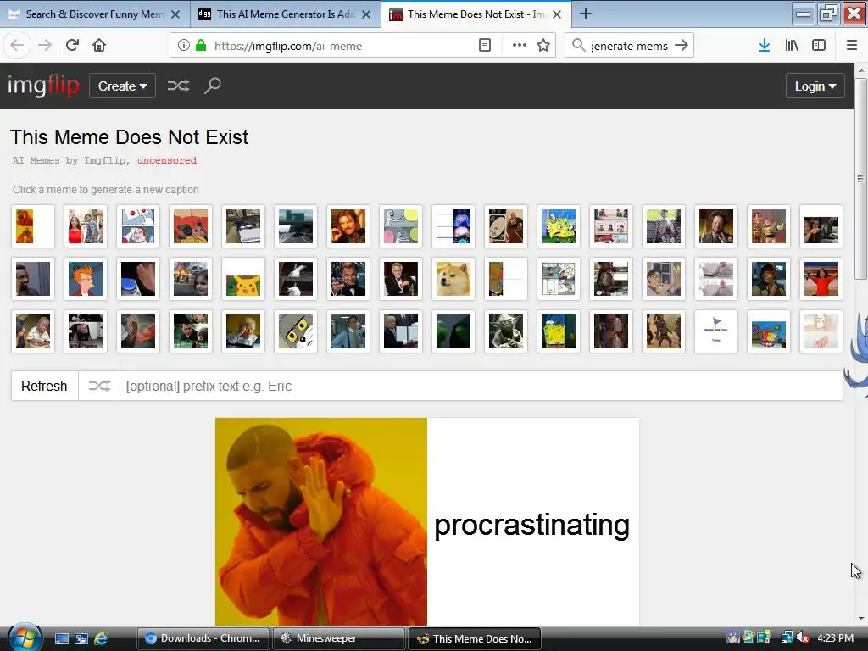Select the Leonardo DiCaprio cheers thumbnail
868x651 pixels.
[348, 279]
